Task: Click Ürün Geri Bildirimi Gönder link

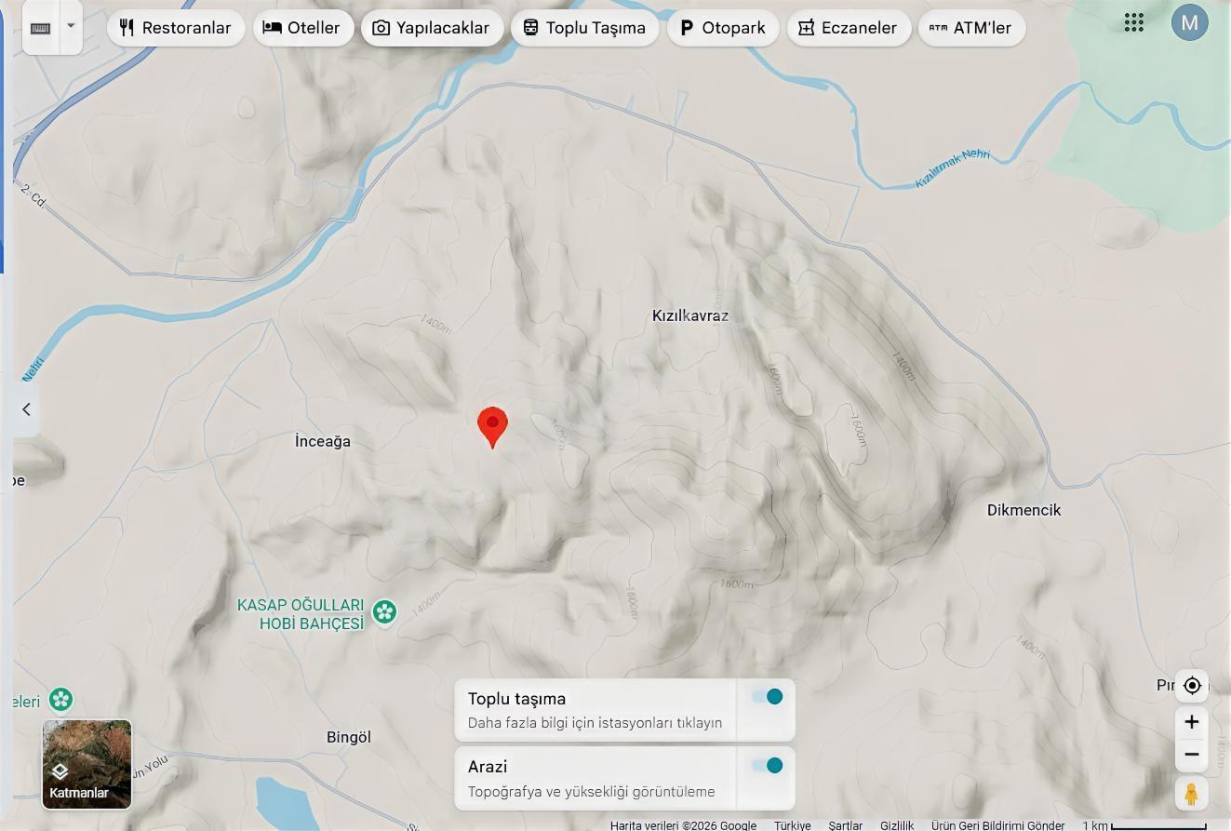Action: [x=998, y=825]
